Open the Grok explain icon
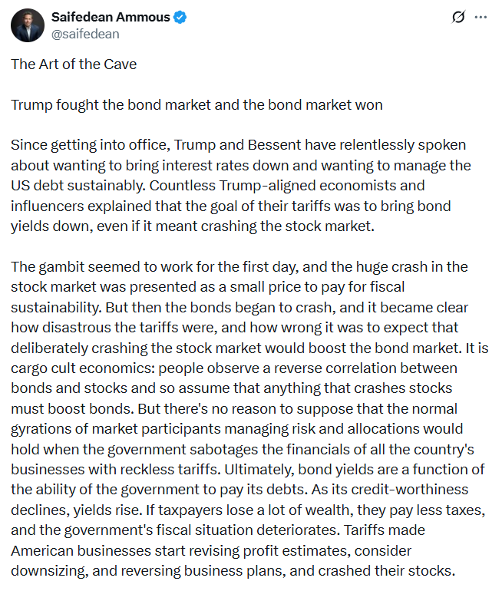Screen dimensions: 502x591 point(458,17)
